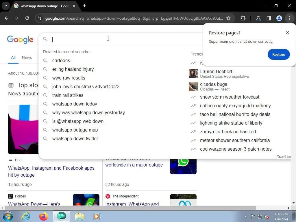Close the whatsapp down outage tab

74,6
